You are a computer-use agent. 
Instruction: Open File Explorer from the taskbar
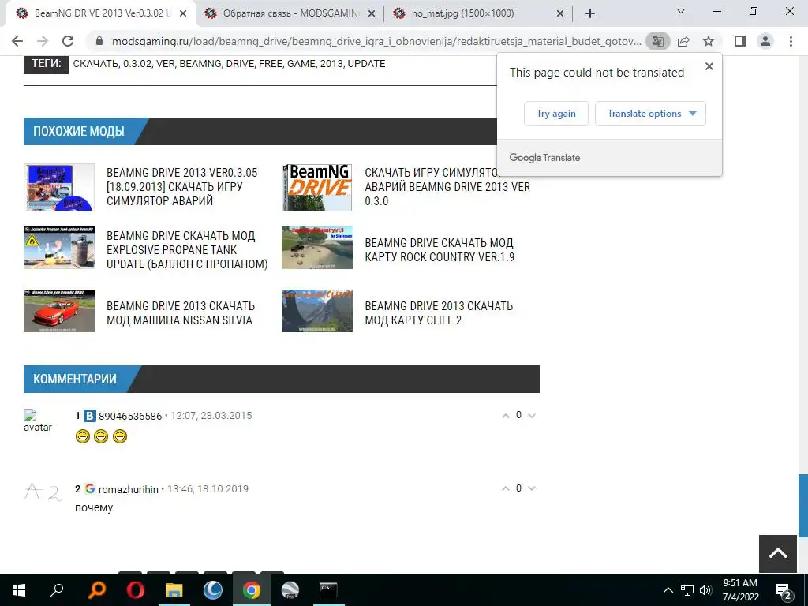[174, 590]
